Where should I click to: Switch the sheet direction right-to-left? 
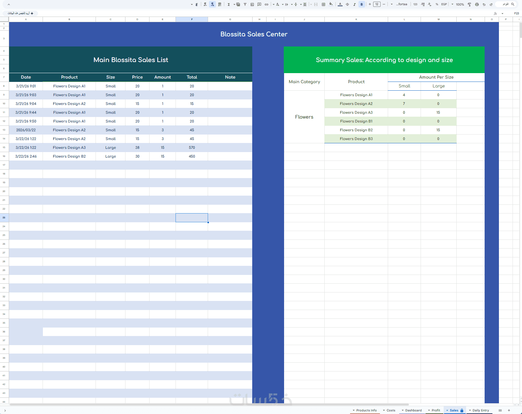click(220, 4)
